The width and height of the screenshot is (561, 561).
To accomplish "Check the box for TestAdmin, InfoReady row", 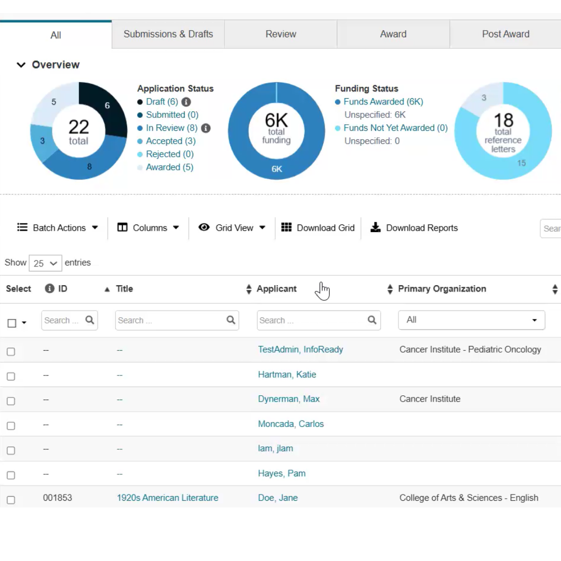I will click(11, 352).
